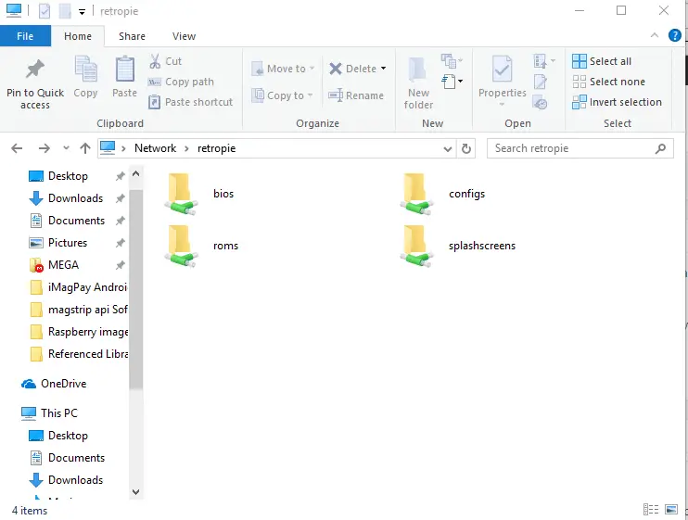Viewport: 688px width, 520px height.
Task: Click Select all in ribbon
Action: [x=602, y=61]
